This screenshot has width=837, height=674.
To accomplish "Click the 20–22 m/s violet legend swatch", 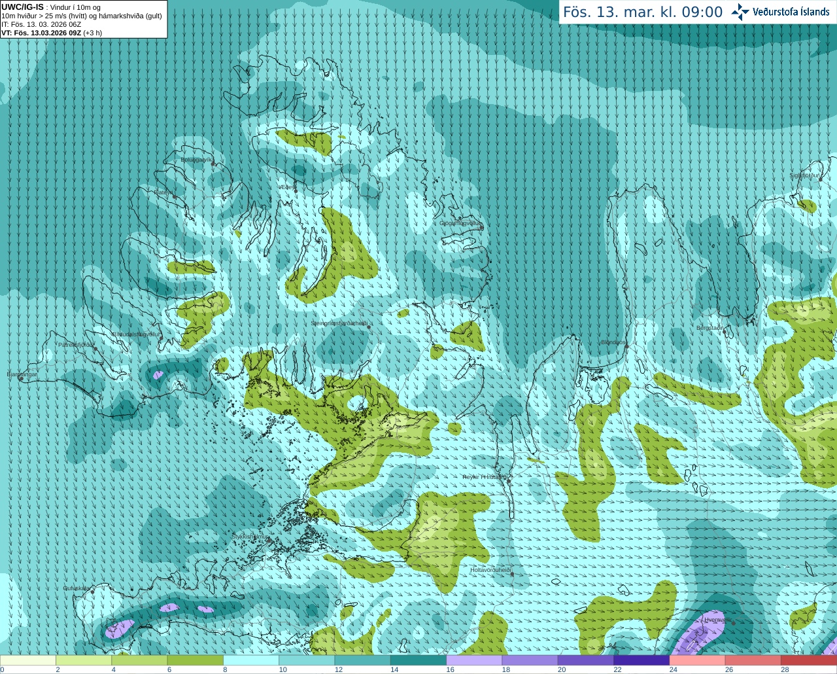I will [586, 660].
